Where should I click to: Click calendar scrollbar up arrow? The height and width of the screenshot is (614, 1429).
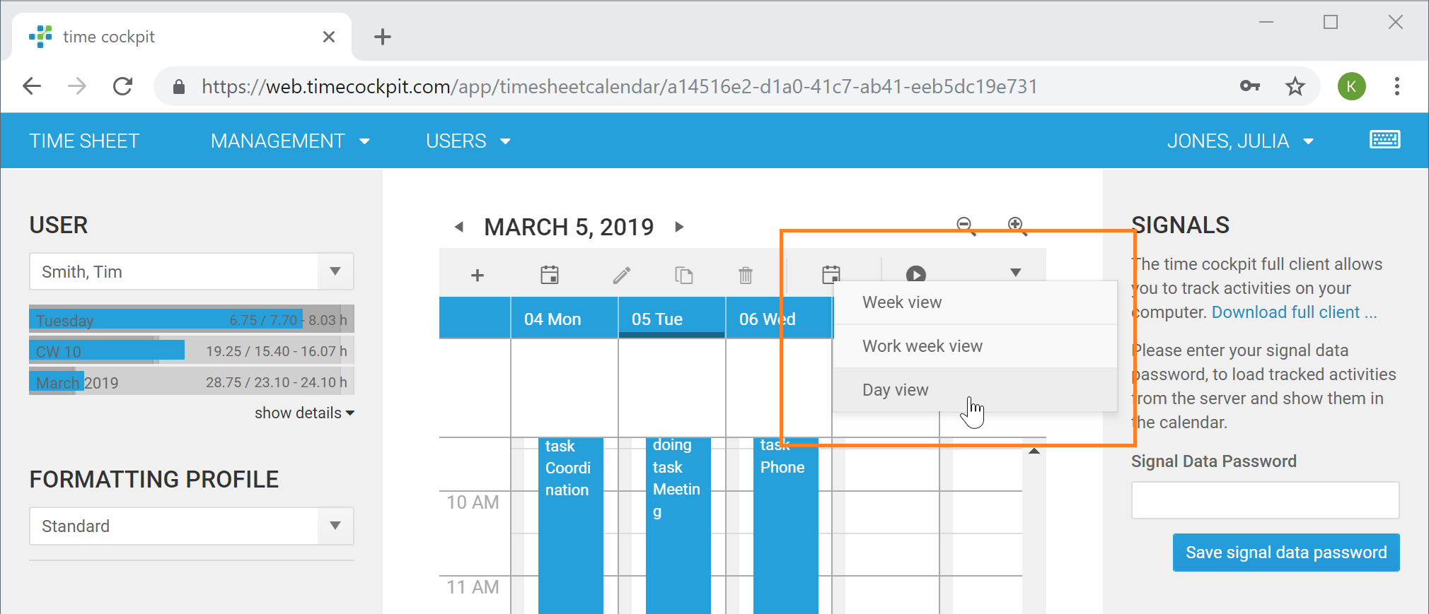[1034, 451]
